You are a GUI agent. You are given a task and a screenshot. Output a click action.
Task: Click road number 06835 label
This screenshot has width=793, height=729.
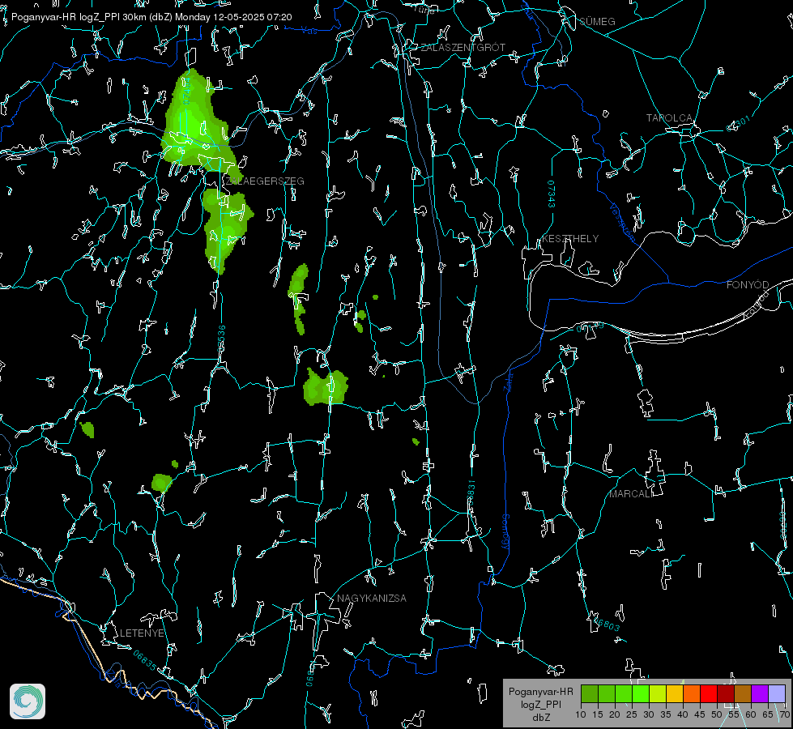145,660
